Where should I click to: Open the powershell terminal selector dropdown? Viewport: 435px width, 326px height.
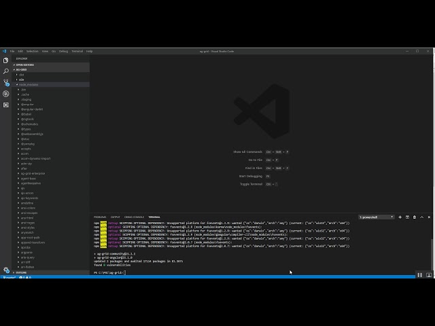tap(376, 217)
